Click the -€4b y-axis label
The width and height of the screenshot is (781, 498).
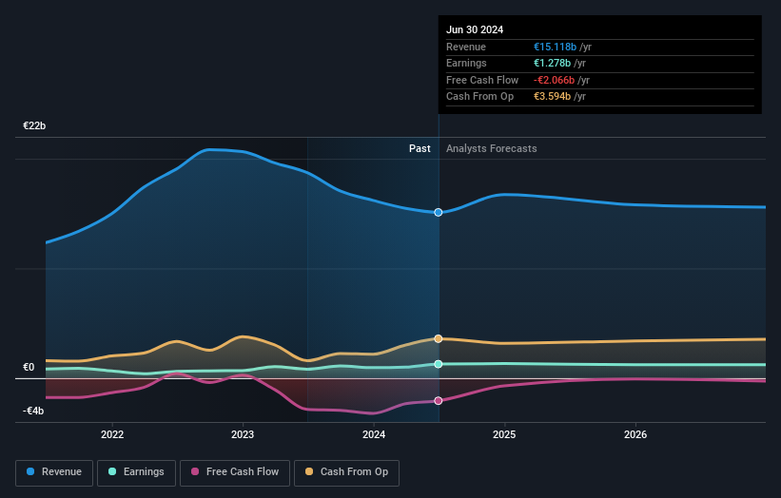point(33,411)
